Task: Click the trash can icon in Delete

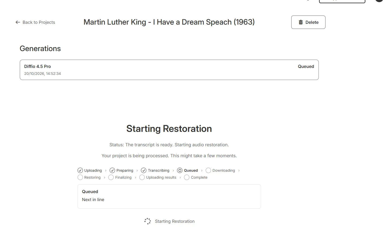Action: coord(301,22)
